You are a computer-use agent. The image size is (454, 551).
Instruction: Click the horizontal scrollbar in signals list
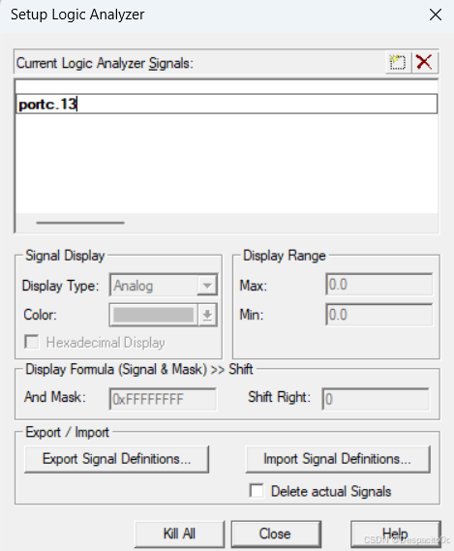(80, 223)
